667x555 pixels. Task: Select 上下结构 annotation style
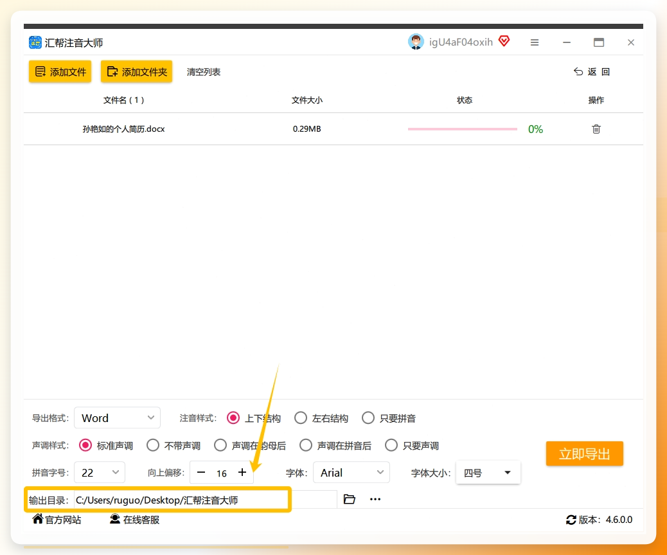coord(254,418)
